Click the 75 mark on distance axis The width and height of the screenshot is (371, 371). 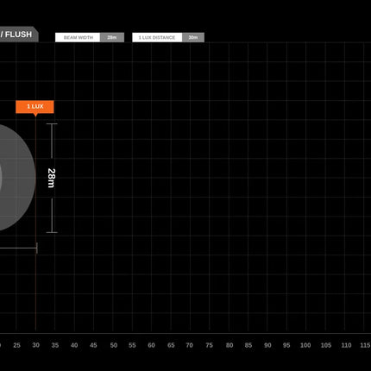(209, 345)
